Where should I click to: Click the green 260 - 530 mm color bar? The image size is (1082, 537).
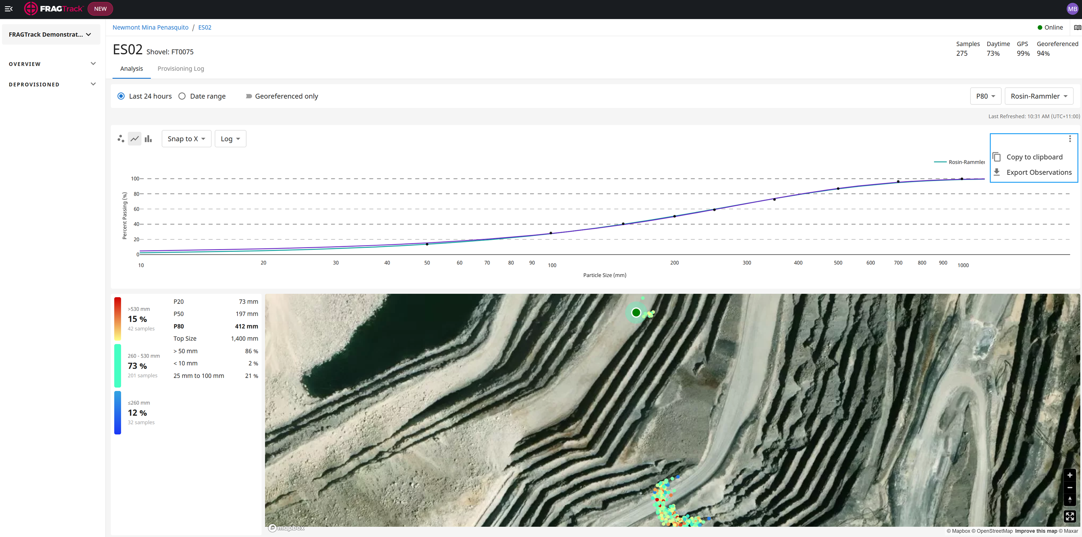coord(117,365)
